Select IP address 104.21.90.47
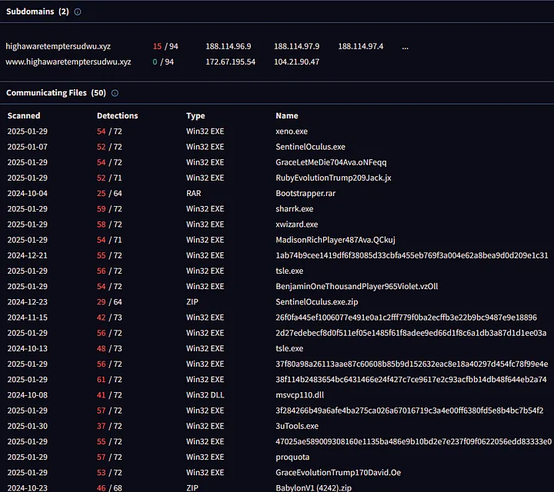Viewport: 554px width, 492px height. pyautogui.click(x=296, y=61)
